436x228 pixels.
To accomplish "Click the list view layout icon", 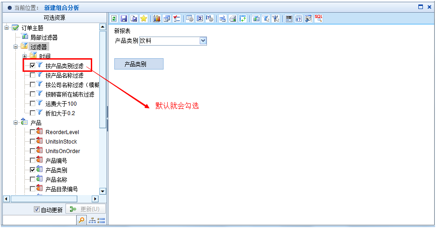I will [289, 19].
